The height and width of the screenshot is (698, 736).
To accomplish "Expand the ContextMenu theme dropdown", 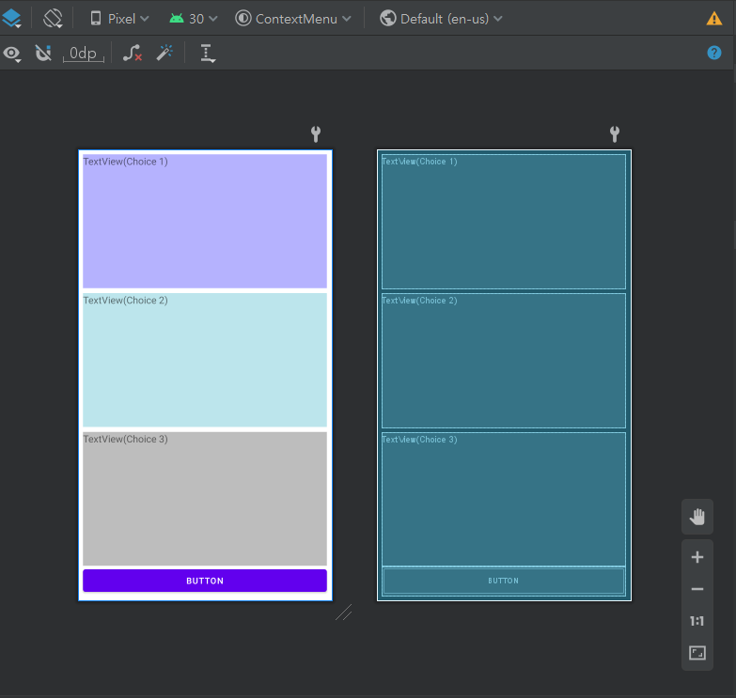I will (x=293, y=19).
